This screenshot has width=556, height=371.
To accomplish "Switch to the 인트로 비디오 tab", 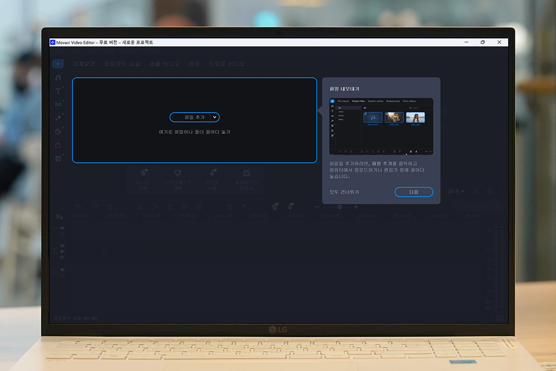I will pyautogui.click(x=227, y=64).
